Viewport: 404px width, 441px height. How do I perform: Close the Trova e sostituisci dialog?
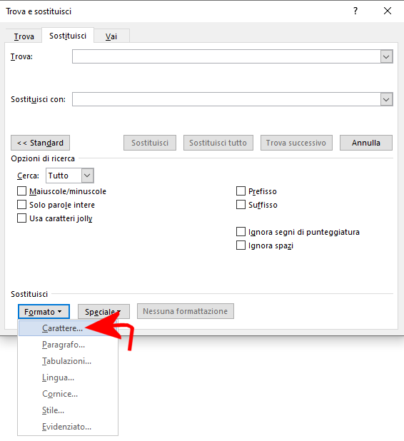point(388,11)
